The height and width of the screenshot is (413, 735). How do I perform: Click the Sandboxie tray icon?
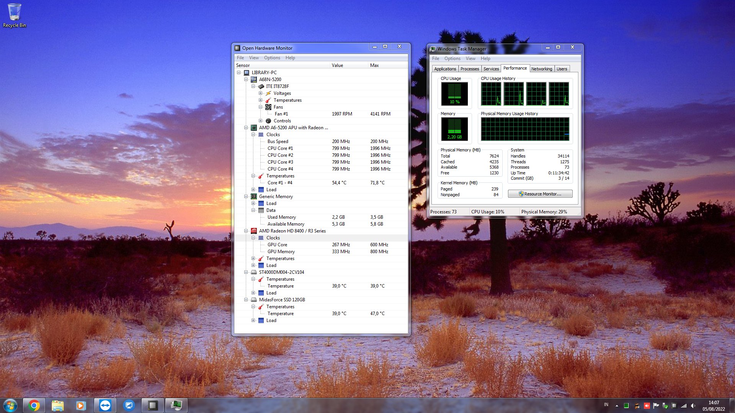click(637, 406)
